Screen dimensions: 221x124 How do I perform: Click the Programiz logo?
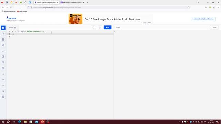[x=11, y=18]
